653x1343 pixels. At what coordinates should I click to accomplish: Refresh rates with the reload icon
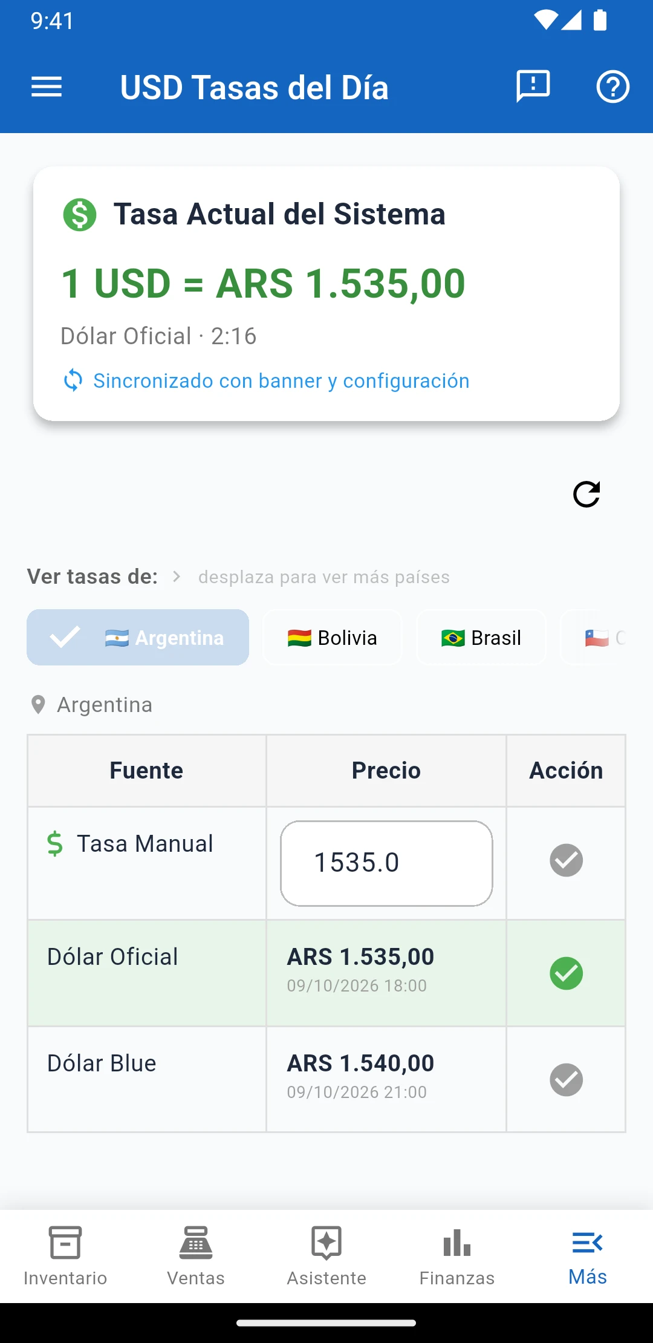586,494
